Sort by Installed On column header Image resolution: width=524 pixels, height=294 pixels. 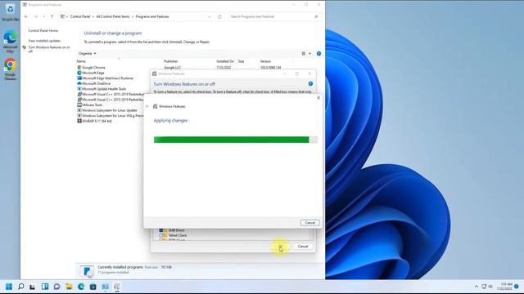coord(225,61)
